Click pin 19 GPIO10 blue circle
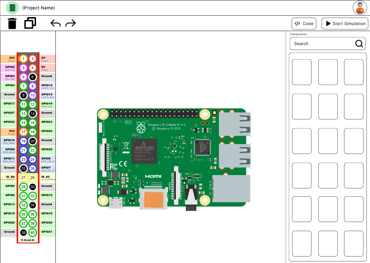This screenshot has width=370, height=263. click(23, 141)
